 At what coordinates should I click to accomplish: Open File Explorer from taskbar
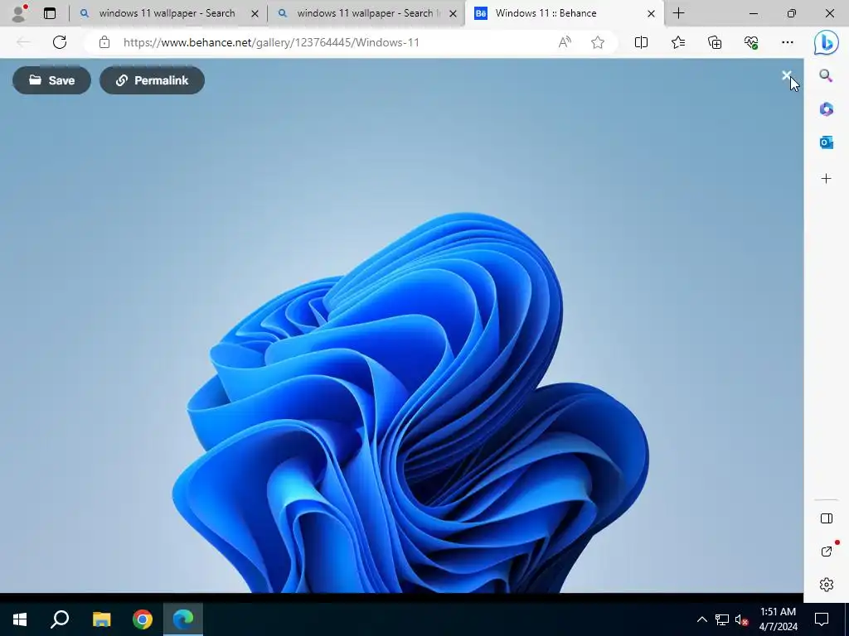click(101, 619)
